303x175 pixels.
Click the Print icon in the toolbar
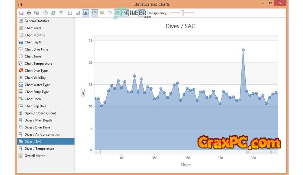29,13
